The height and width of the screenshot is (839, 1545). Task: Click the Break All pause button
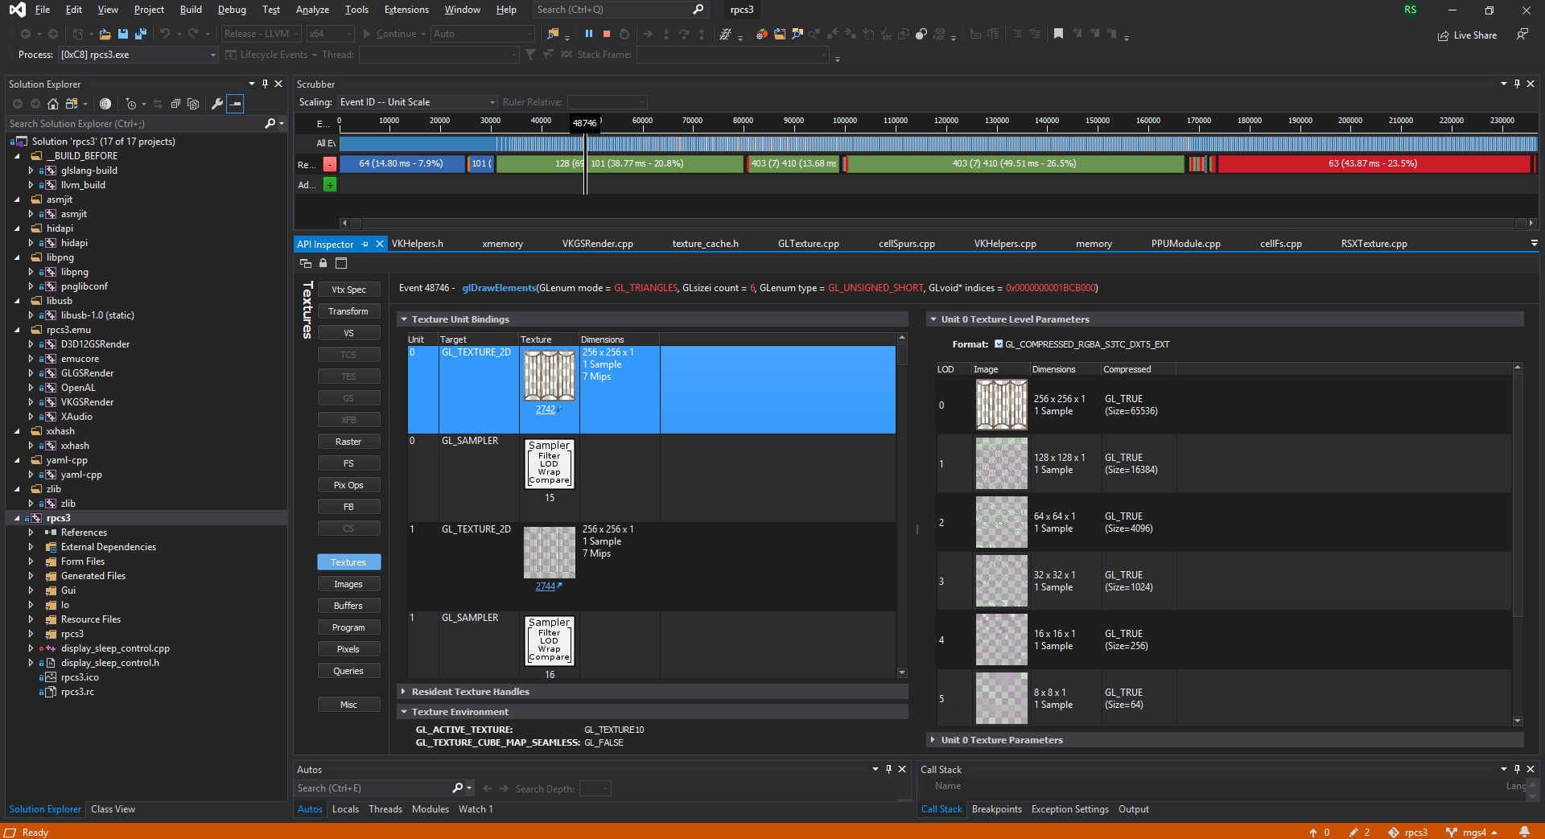pyautogui.click(x=588, y=34)
